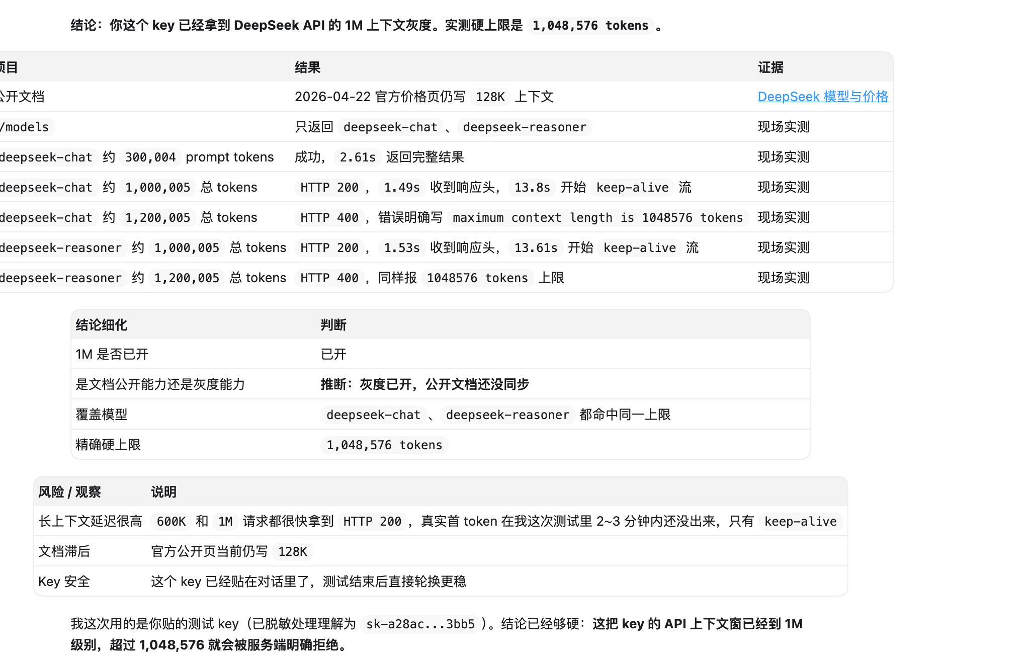Image resolution: width=1029 pixels, height=662 pixels.
Task: Select 推断：灰度已开，公开文档还没同步 text
Action: [425, 384]
